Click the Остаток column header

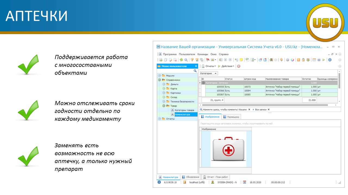[309, 79]
